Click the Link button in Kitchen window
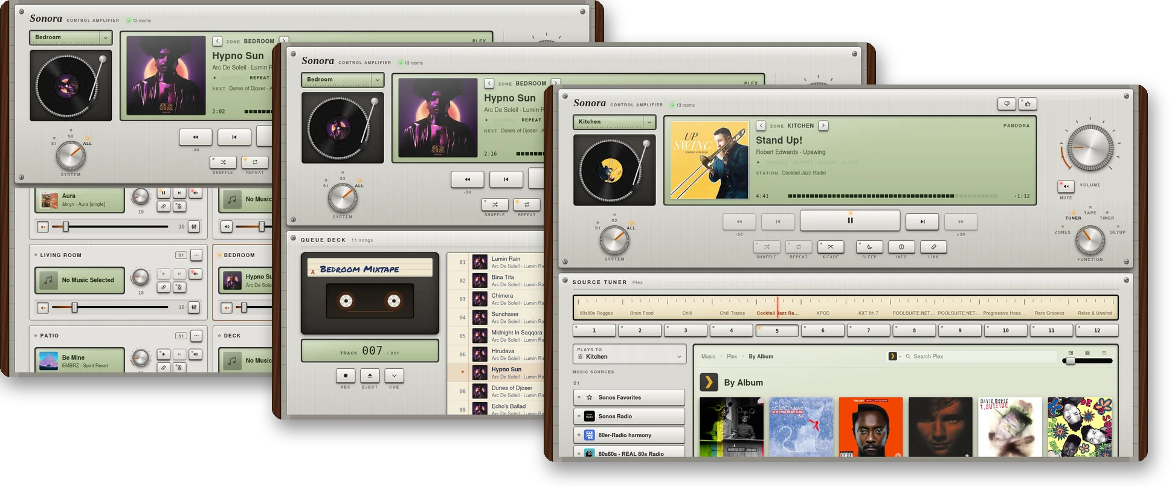1172x486 pixels. coord(933,247)
